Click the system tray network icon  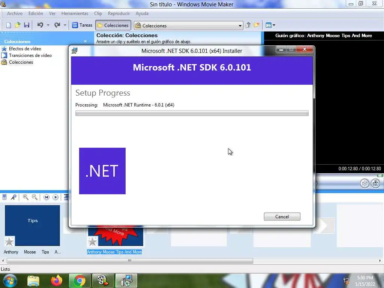click(x=346, y=281)
